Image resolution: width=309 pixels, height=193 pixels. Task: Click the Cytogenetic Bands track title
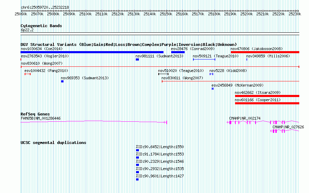(x=41, y=26)
